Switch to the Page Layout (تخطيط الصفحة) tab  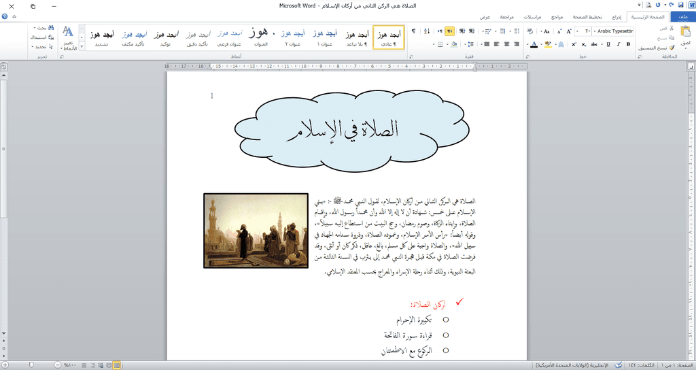coord(587,17)
